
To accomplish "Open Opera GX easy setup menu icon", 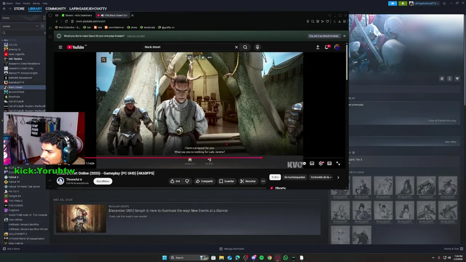I will tap(344, 21).
